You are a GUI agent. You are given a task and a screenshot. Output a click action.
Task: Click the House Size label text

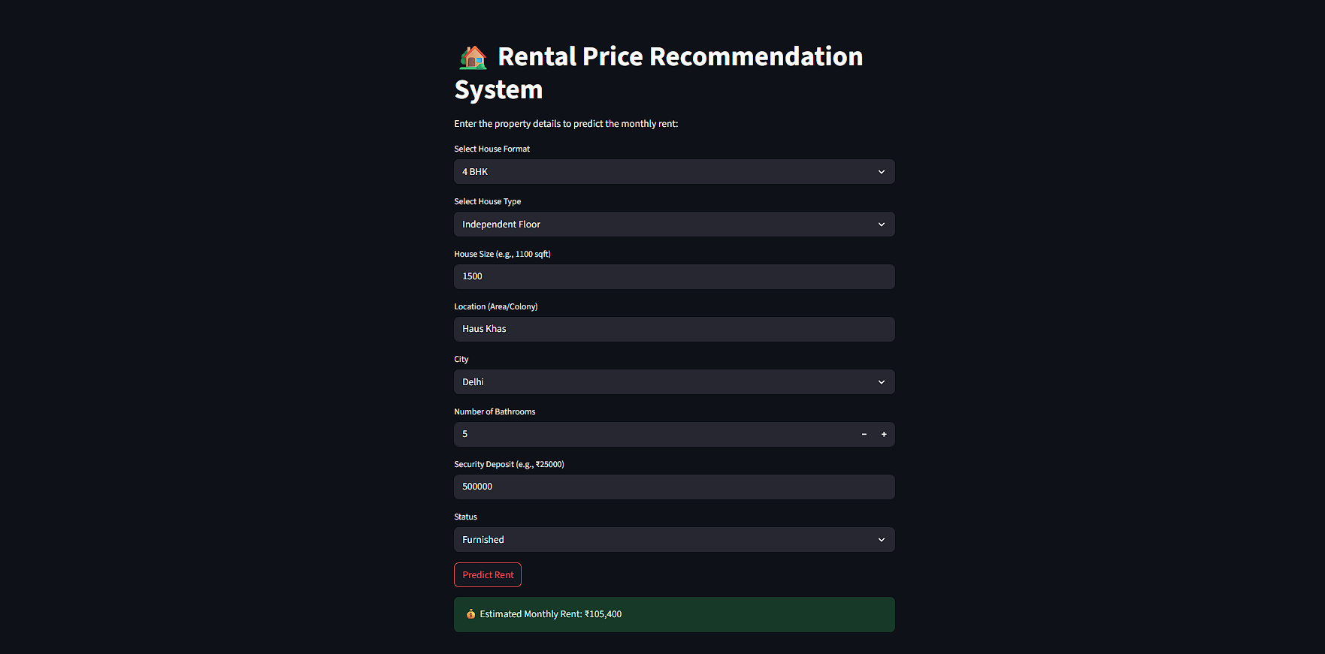pos(503,254)
